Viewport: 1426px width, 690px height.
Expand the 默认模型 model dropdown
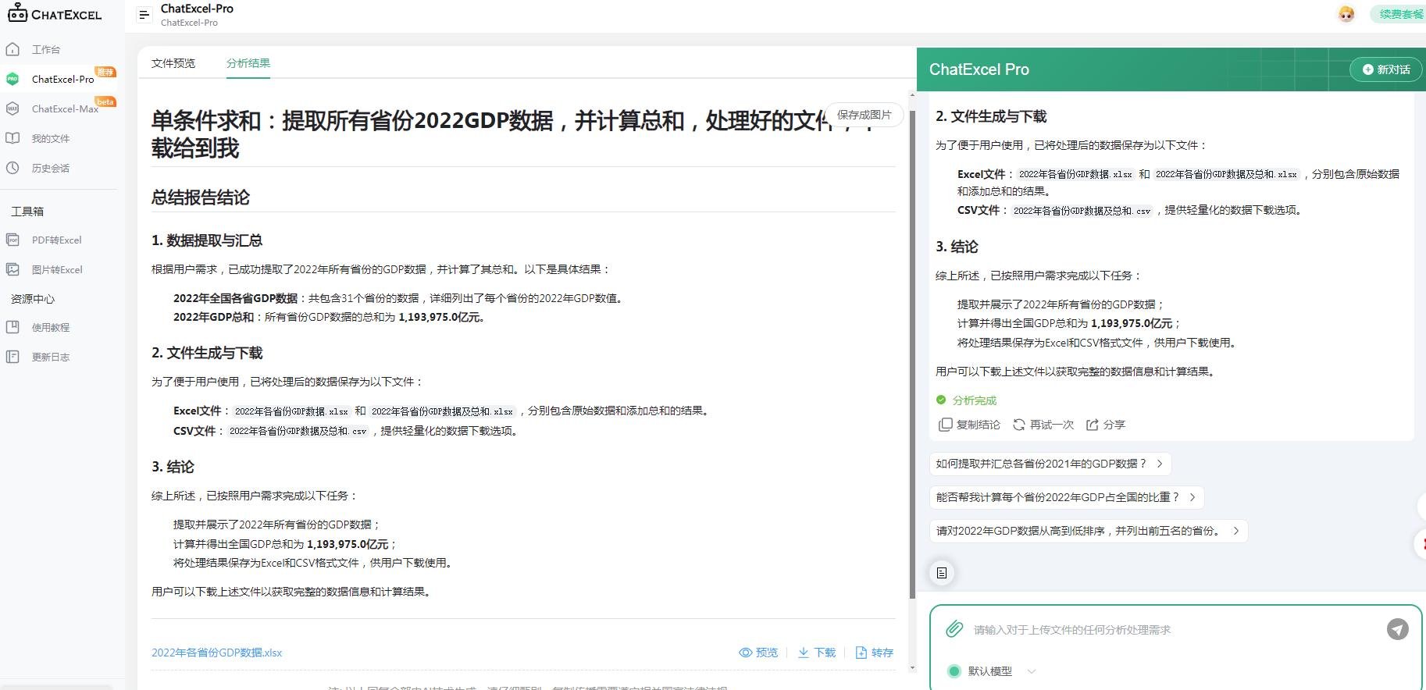coord(1032,671)
